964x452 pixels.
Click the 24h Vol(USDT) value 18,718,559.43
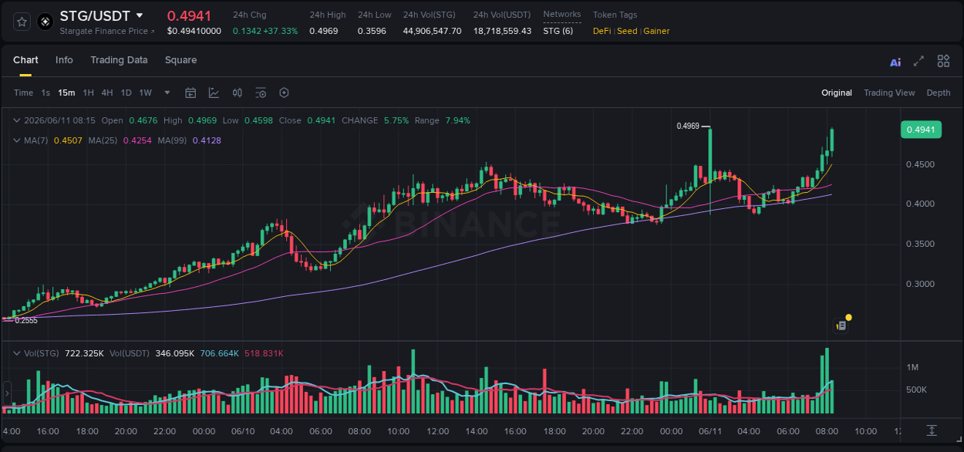click(x=502, y=31)
